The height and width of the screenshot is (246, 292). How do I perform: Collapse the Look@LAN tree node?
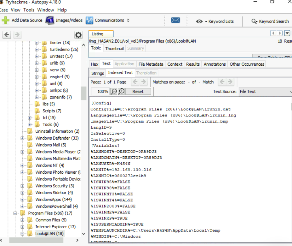click(x=22, y=234)
